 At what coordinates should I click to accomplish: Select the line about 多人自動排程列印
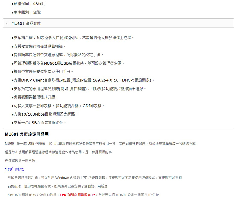73,38
